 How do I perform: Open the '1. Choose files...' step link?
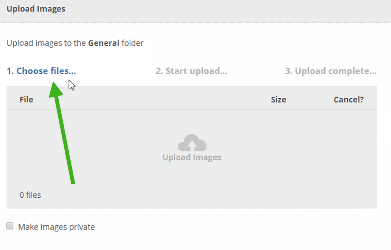pos(41,71)
